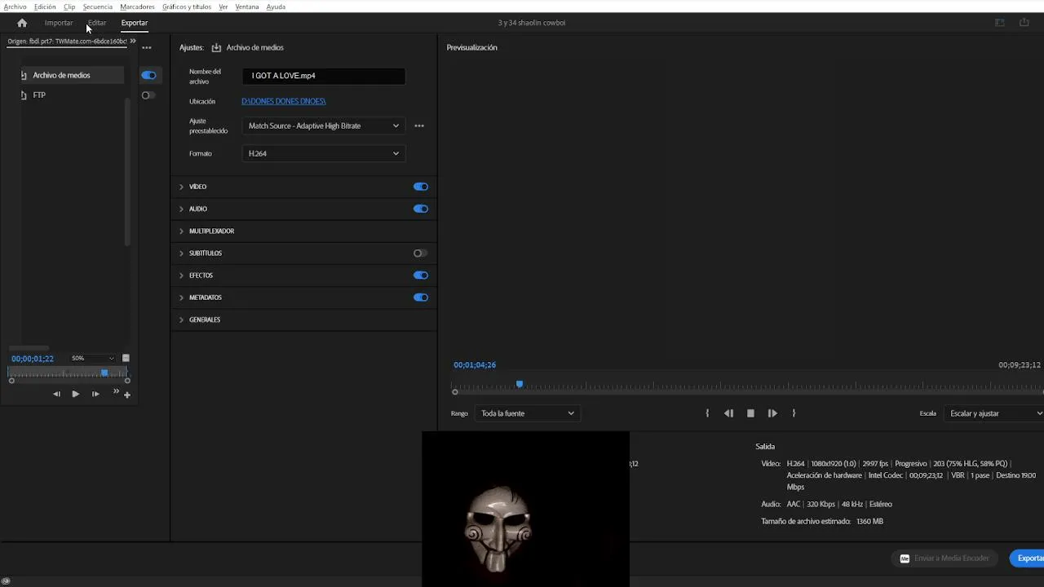This screenshot has height=587, width=1044.
Task: Disable the AUDIO export toggle
Action: click(421, 209)
